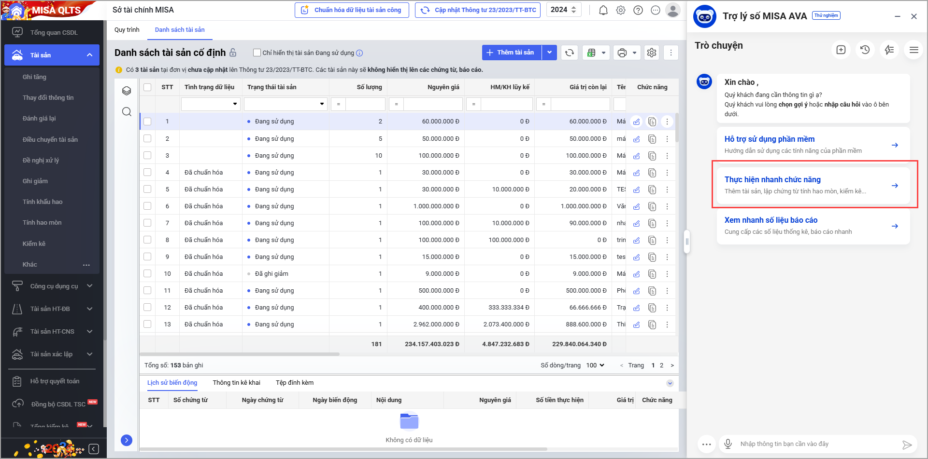The image size is (928, 459).
Task: Toggle the select-all header checkbox
Action: (x=147, y=87)
